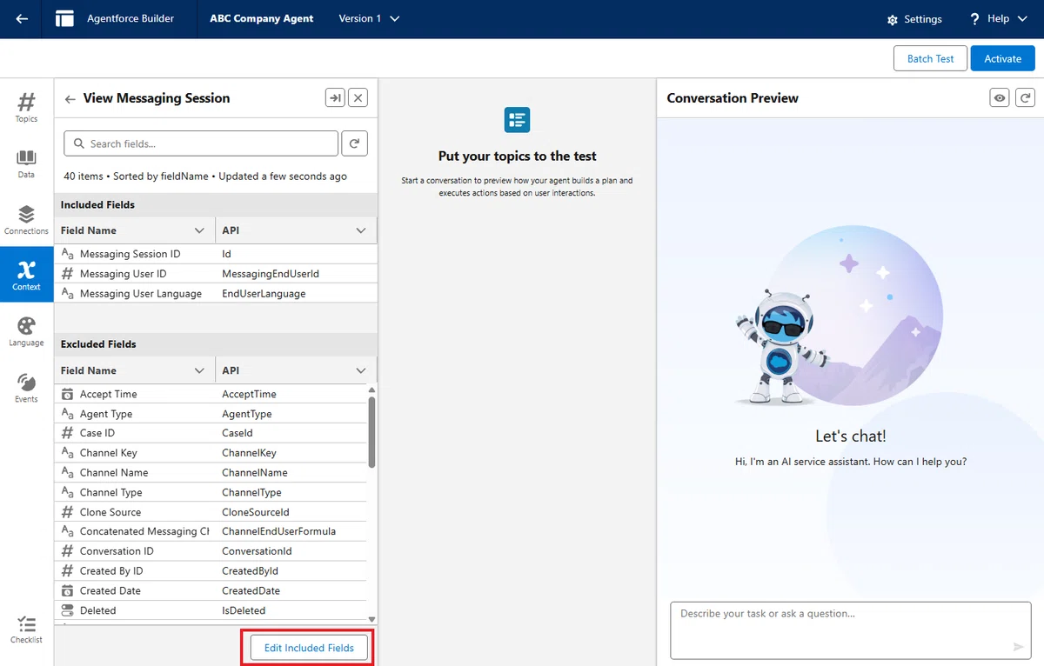Screen dimensions: 1044x666
Task: Open the Checklist sidebar item
Action: pyautogui.click(x=26, y=629)
